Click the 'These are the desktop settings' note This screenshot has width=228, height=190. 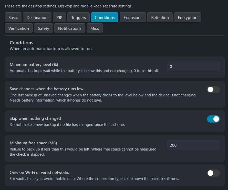pos(68,6)
